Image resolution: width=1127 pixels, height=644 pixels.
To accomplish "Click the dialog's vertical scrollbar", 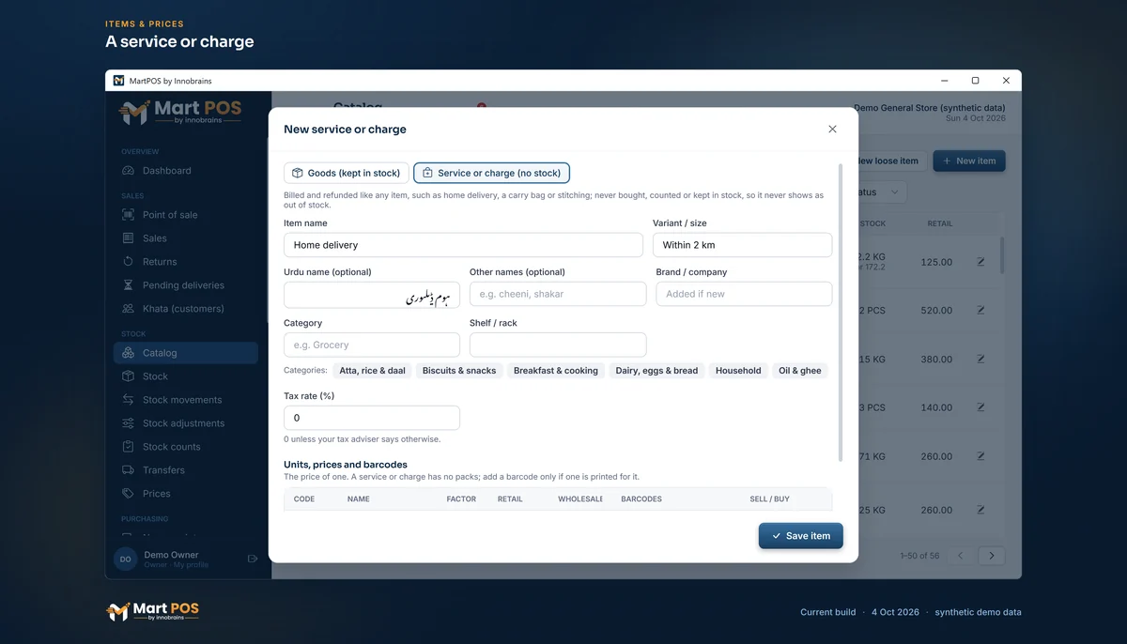I will (840, 312).
